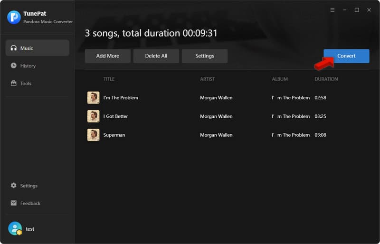Click Morgan Wallen in Superman row
The height and width of the screenshot is (244, 380).
tap(216, 135)
